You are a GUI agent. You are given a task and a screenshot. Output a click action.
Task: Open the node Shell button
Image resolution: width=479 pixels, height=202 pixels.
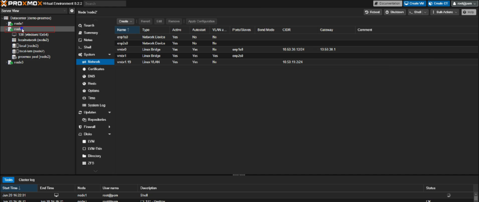[x=415, y=12]
